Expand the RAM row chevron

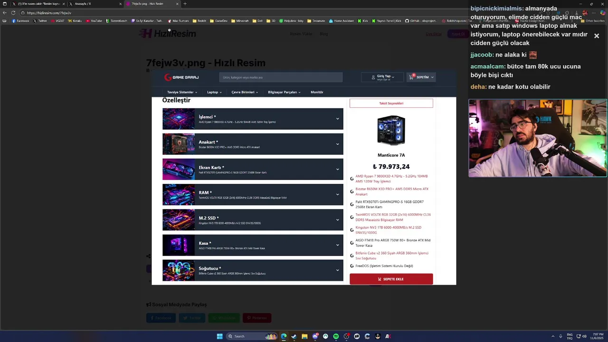tap(338, 194)
